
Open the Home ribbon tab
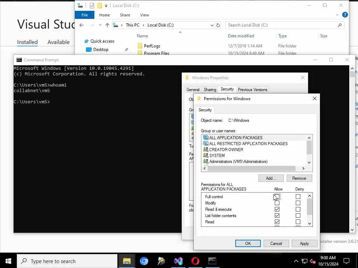pyautogui.click(x=105, y=15)
